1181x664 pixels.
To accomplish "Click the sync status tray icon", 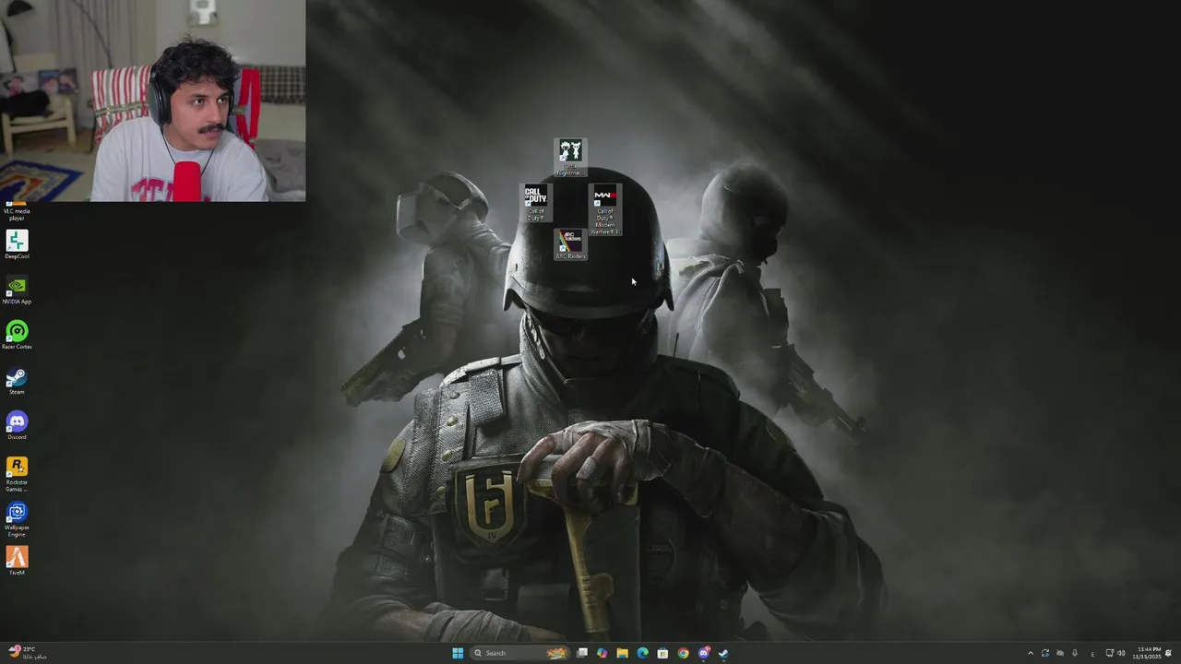I will (x=1045, y=653).
